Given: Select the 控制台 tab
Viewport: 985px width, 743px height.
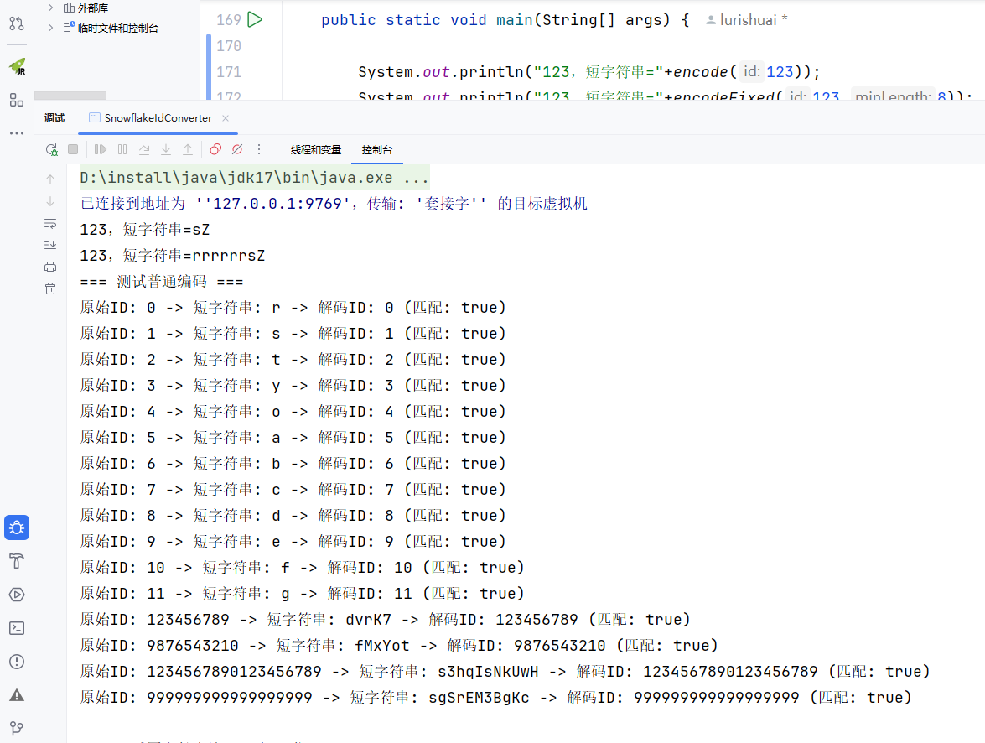Looking at the screenshot, I should coord(376,150).
